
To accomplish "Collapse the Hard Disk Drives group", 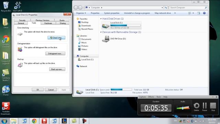I will click(x=101, y=19).
